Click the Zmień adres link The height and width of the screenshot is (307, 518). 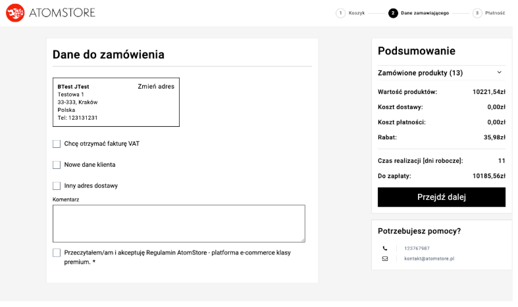point(156,86)
